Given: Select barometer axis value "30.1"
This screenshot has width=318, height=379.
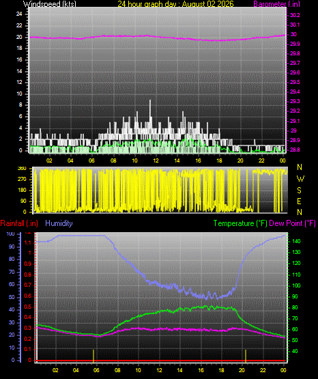Looking at the screenshot, I should [x=295, y=25].
